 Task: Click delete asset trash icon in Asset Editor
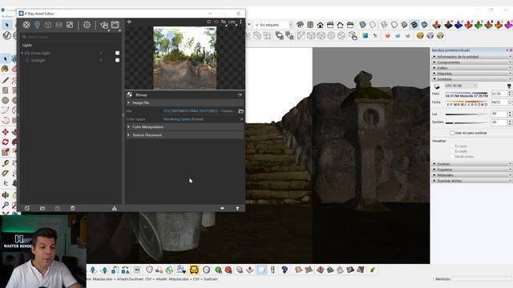(x=73, y=208)
